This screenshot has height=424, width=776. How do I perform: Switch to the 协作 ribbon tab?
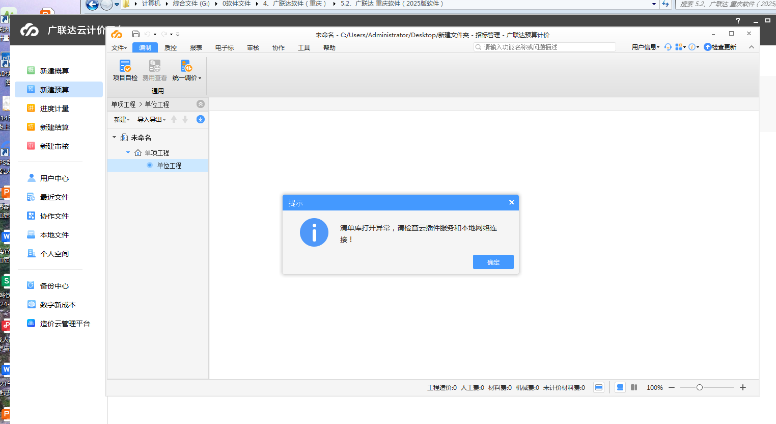click(279, 48)
